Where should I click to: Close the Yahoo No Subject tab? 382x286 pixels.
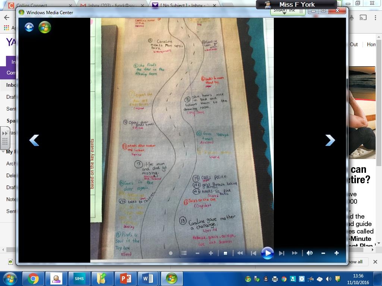215,5
